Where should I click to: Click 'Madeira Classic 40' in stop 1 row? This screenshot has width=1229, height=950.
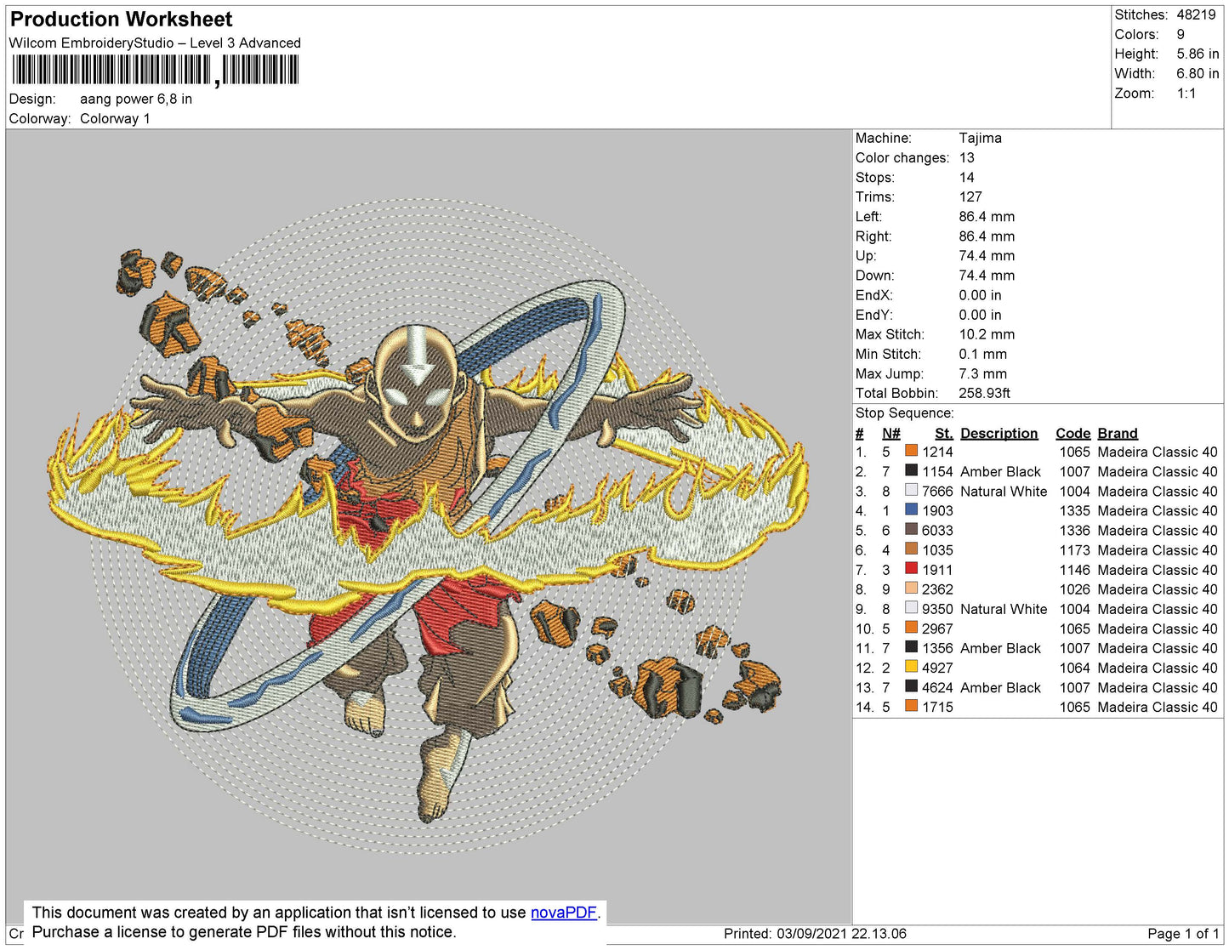(1158, 452)
